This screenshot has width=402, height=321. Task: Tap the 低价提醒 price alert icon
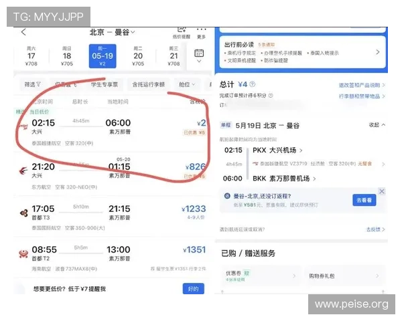coord(182,33)
